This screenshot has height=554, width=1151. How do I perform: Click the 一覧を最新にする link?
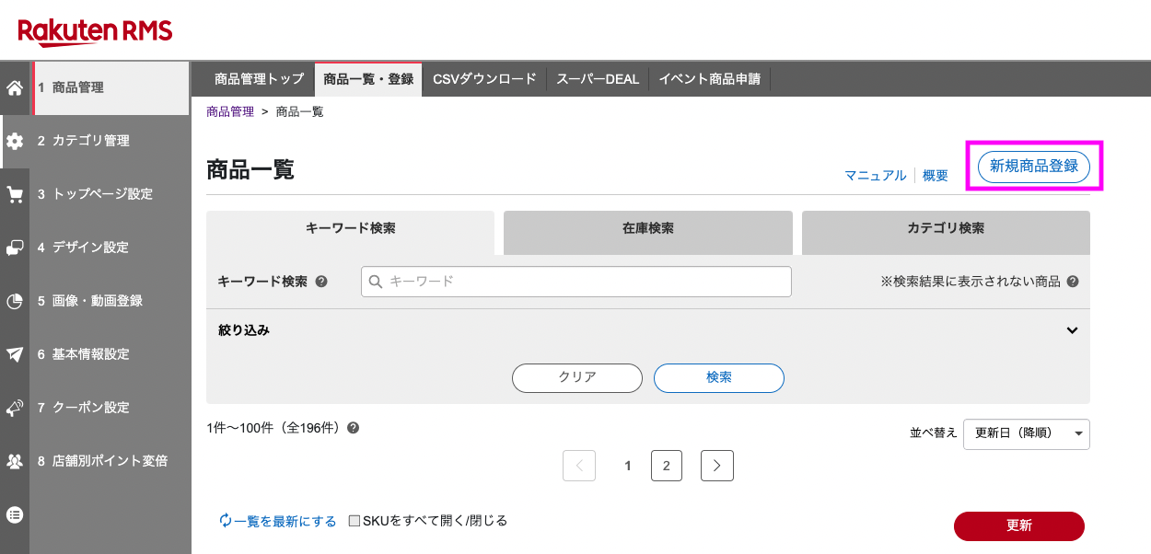point(285,521)
